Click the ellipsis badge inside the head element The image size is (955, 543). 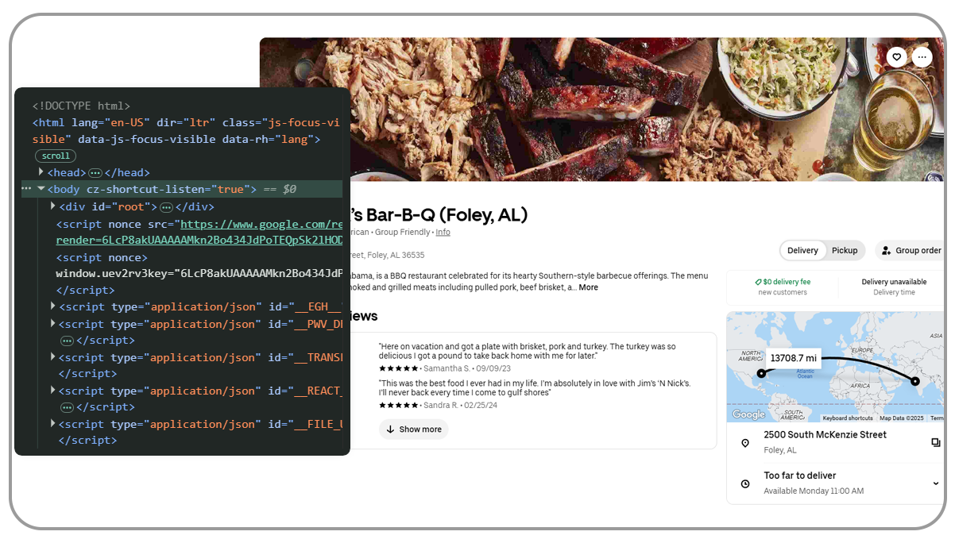pos(95,172)
